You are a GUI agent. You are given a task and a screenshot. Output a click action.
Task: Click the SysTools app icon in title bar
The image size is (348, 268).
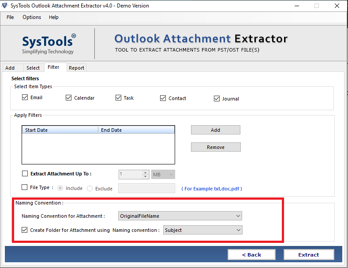[5, 6]
